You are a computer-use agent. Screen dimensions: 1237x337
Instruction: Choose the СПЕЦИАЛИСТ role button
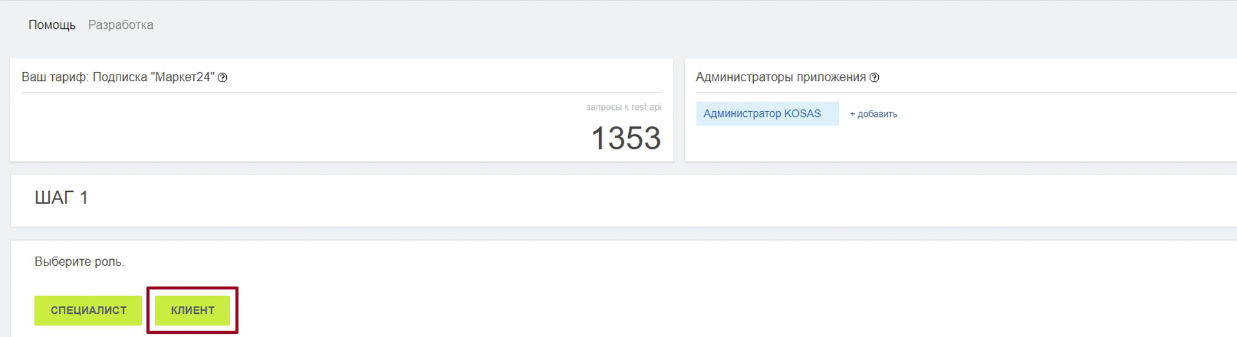(88, 311)
